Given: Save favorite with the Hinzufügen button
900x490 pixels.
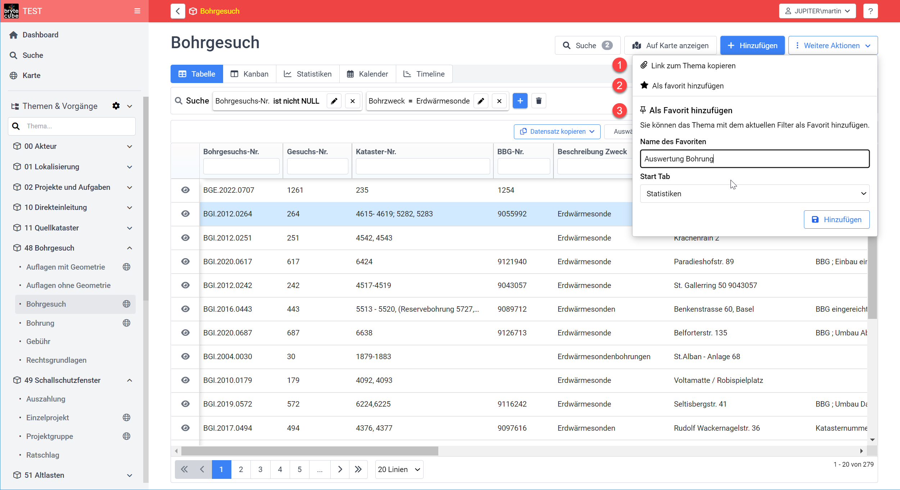Looking at the screenshot, I should [837, 220].
